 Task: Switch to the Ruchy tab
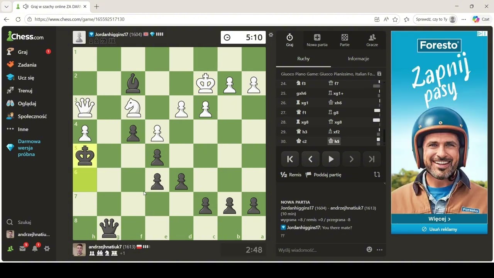(303, 59)
